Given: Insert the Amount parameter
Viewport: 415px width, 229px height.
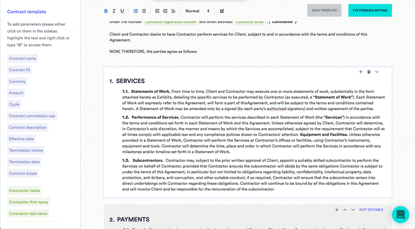Looking at the screenshot, I should pos(16,93).
